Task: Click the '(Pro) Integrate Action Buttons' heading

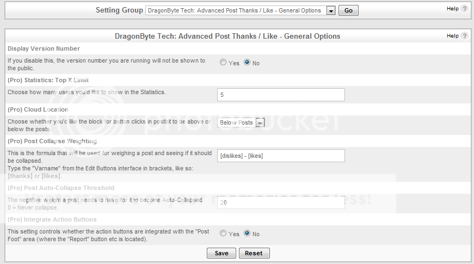Action: [x=52, y=219]
